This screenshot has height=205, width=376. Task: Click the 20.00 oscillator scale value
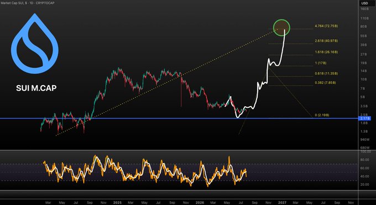[365, 185]
